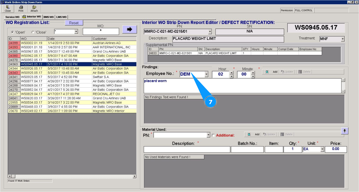Select the 'Close' radio button
Viewport: 359px width, 192px height.
pyautogui.click(x=33, y=32)
